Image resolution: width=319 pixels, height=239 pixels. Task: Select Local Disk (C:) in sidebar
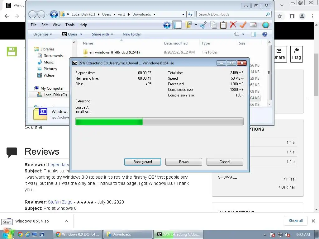point(52,95)
